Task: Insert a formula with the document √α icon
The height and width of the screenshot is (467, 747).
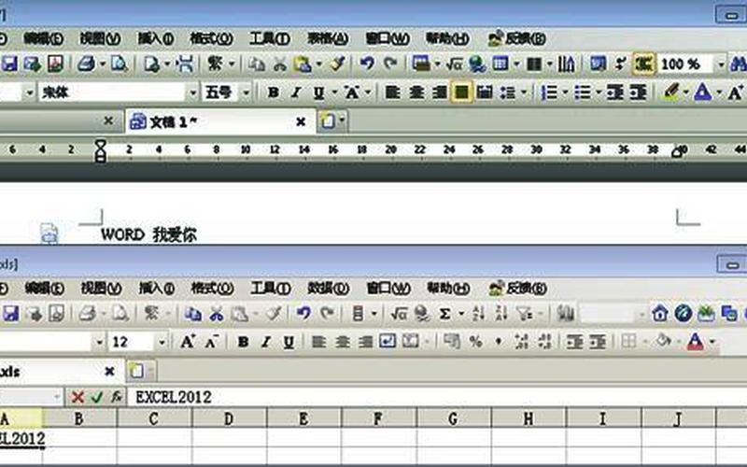Action: tap(454, 64)
